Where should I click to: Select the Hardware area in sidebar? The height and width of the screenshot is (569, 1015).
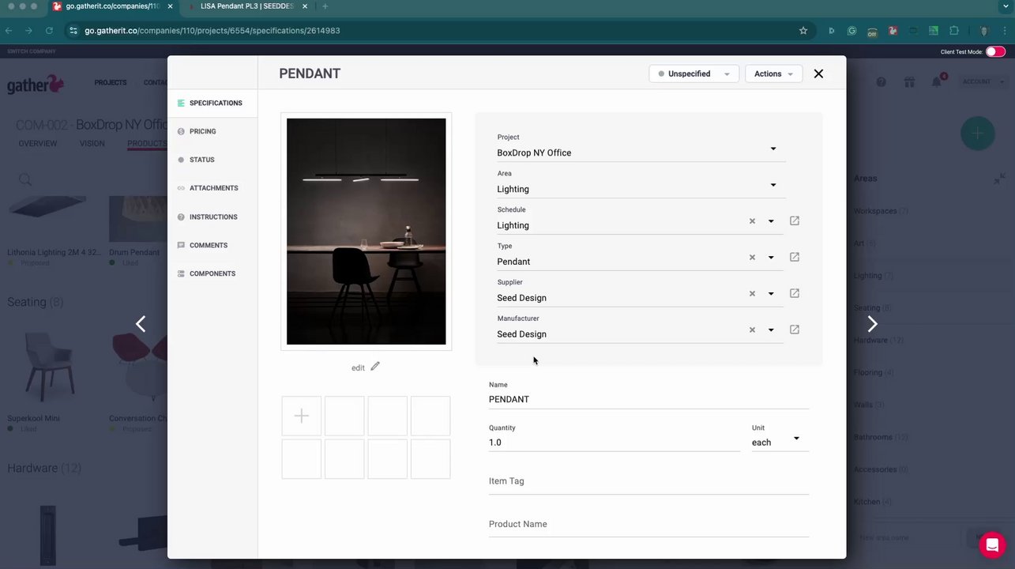[x=878, y=340]
